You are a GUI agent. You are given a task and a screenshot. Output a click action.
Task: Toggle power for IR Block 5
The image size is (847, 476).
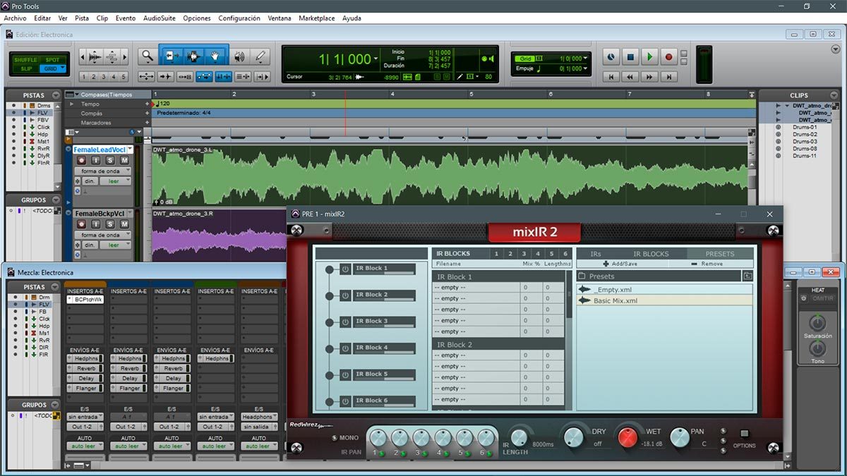345,374
